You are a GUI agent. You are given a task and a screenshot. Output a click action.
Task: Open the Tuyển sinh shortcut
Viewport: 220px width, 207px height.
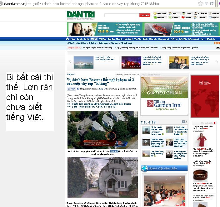click(200, 13)
